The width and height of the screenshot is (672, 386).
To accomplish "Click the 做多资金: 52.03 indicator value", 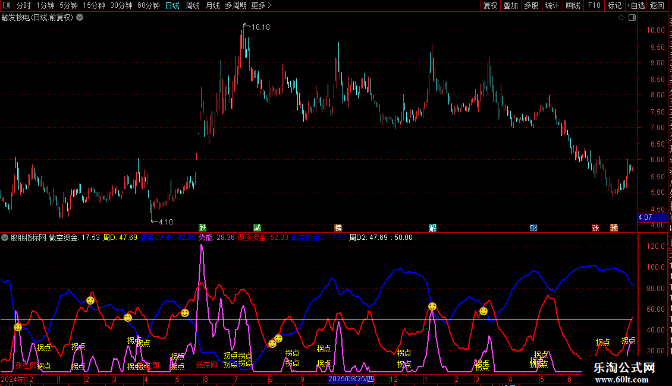I will point(263,238).
